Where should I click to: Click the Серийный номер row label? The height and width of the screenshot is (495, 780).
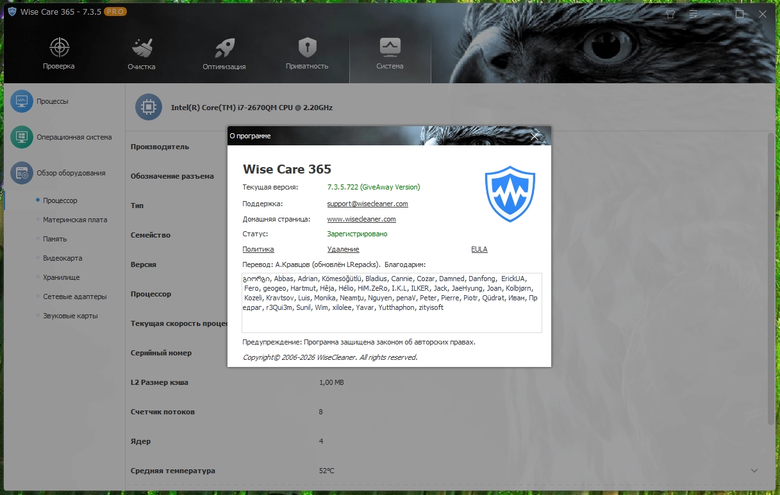pos(161,353)
